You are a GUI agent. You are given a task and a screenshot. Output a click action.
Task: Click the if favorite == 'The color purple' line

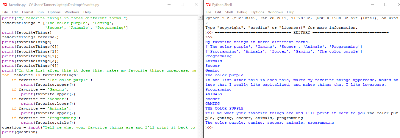[52, 80]
